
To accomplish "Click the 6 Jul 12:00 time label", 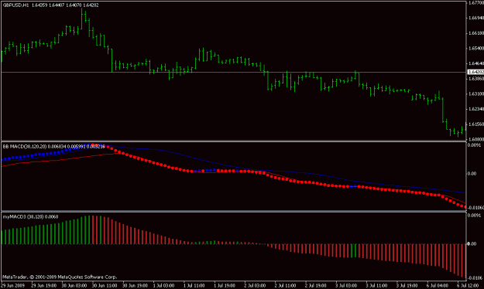I will point(468,286).
